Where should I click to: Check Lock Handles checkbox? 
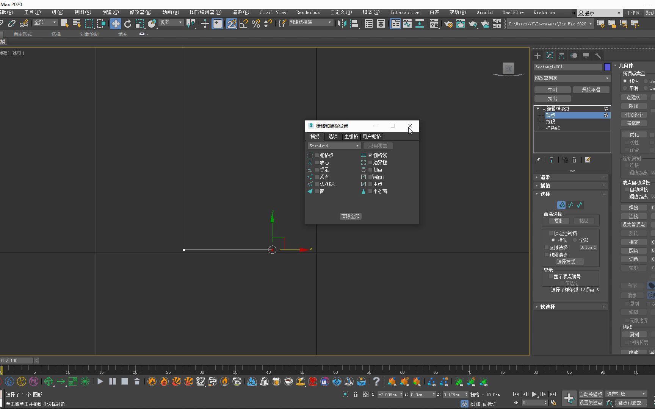click(x=551, y=233)
